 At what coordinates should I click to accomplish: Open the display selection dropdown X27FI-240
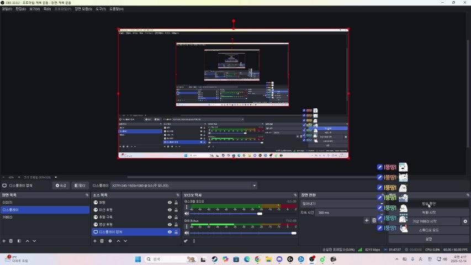[183, 185]
